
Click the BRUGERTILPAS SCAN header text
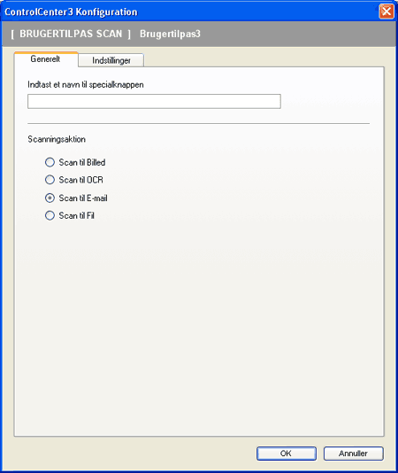point(71,34)
